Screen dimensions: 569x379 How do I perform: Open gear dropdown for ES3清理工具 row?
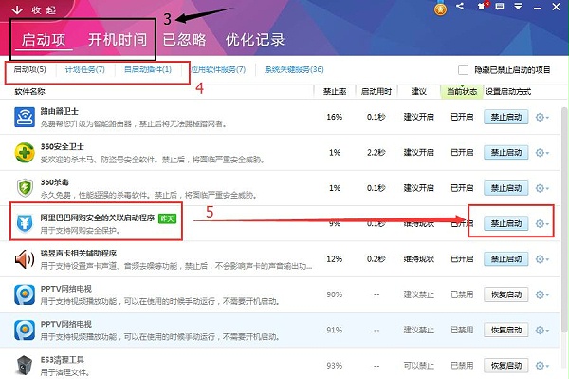point(542,366)
